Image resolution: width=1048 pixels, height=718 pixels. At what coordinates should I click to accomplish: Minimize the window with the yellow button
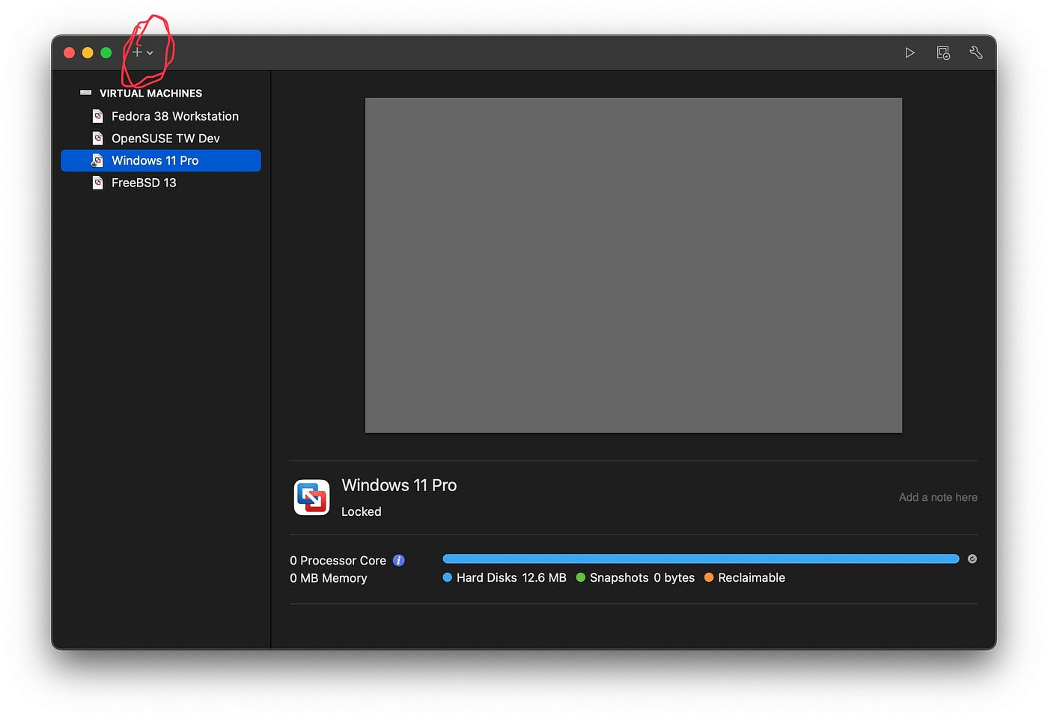(88, 52)
